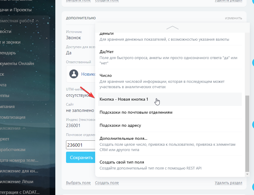Click the bottom Выбрать поле link
Screen dimensions: 254x195
78,183
